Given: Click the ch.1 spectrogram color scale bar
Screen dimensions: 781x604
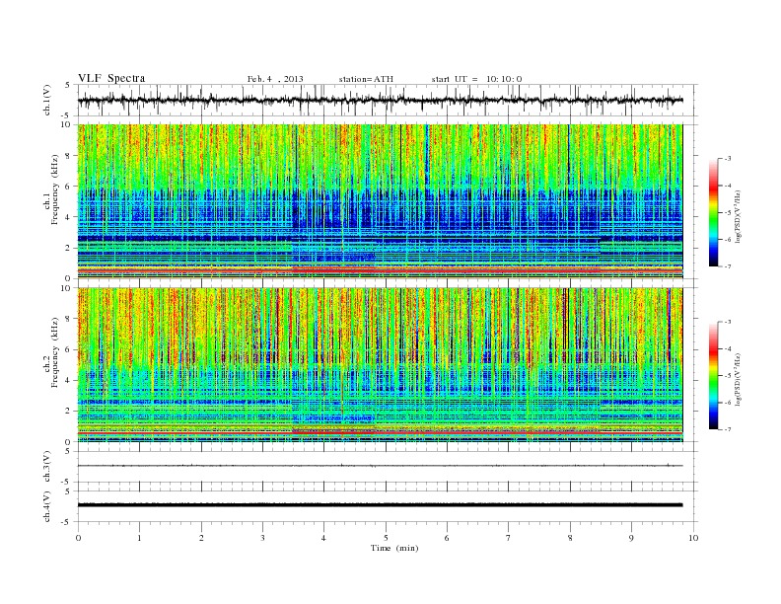Looking at the screenshot, I should (713, 213).
